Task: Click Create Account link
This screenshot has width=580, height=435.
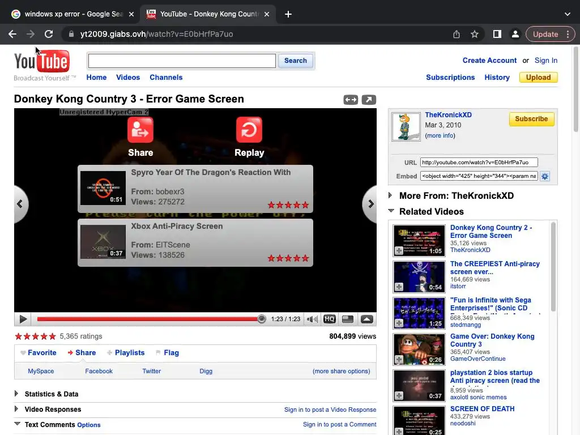Action: [489, 60]
